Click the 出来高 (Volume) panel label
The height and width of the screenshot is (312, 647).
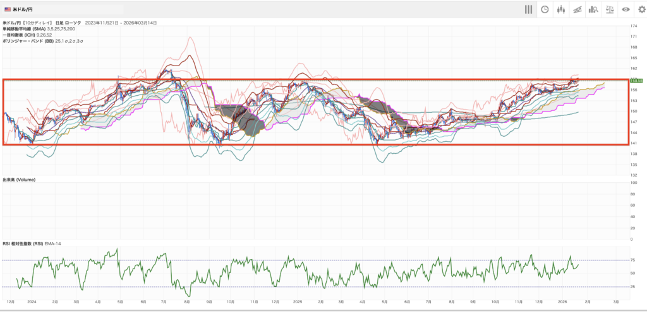19,180
